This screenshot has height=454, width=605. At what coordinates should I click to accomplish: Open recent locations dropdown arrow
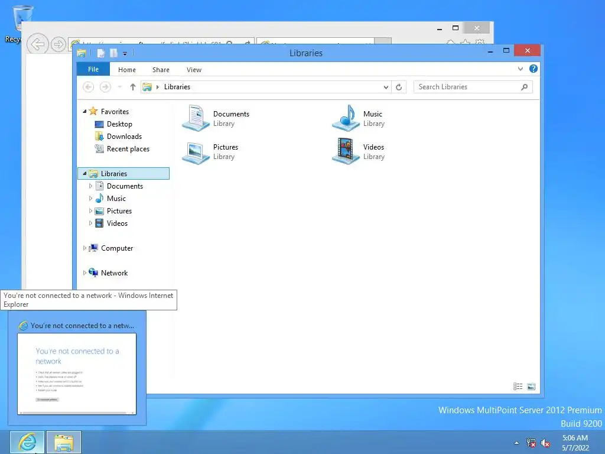click(119, 87)
